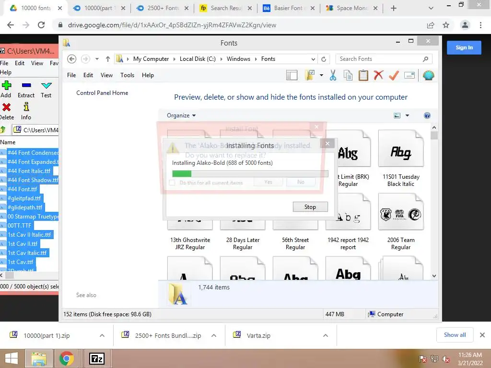Click the Up arrow in Fonts address bar
The height and width of the screenshot is (368, 491).
[108, 59]
